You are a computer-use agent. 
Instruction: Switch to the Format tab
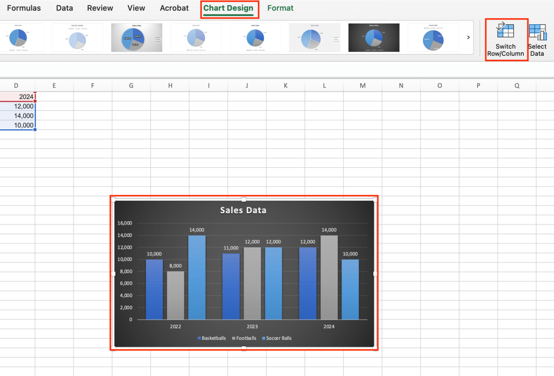(x=280, y=8)
